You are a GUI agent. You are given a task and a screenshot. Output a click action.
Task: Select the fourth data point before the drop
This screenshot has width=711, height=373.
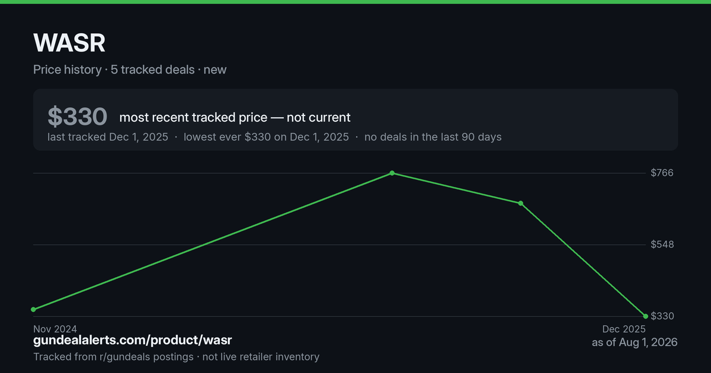[x=521, y=203]
